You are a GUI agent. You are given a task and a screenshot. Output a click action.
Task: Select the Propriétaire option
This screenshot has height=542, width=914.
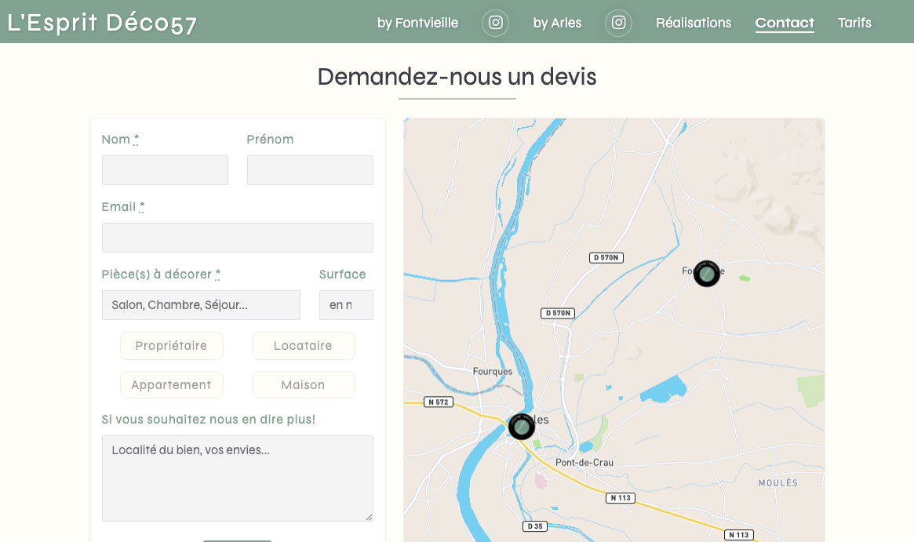(x=171, y=346)
